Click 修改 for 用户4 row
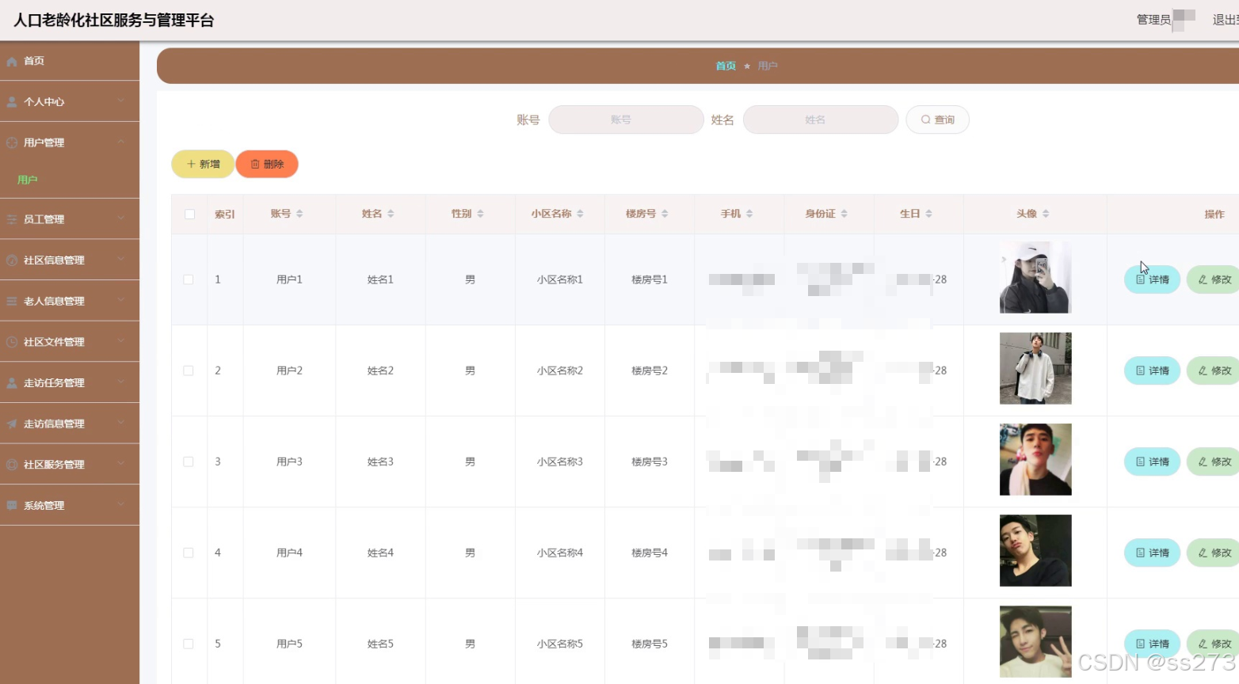This screenshot has height=684, width=1239. [1213, 553]
